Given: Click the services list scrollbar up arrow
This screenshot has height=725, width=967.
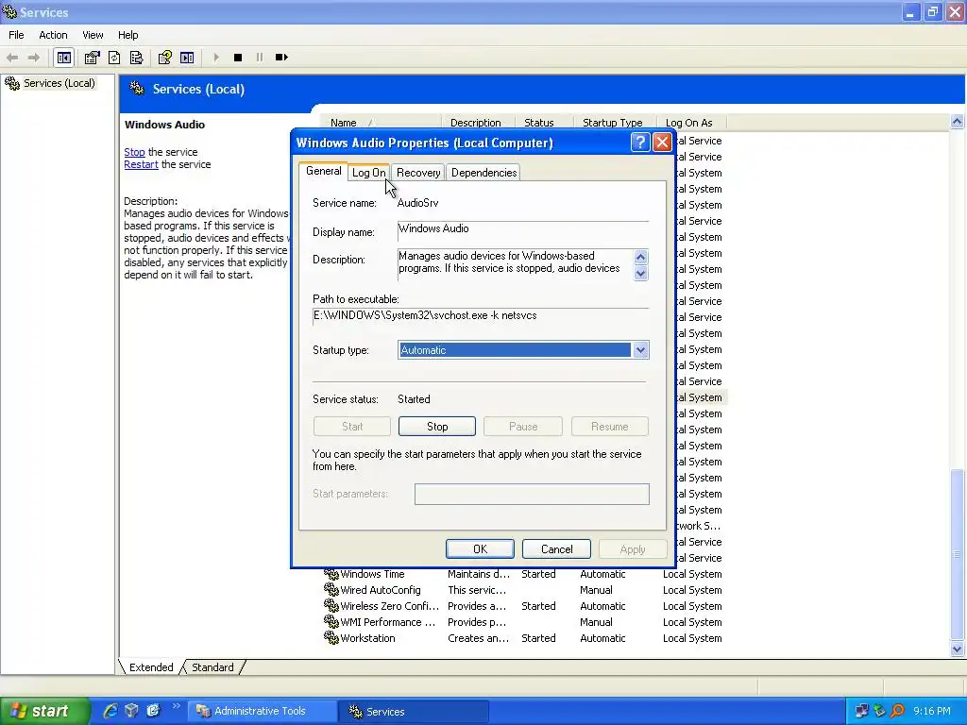Looking at the screenshot, I should (x=958, y=122).
